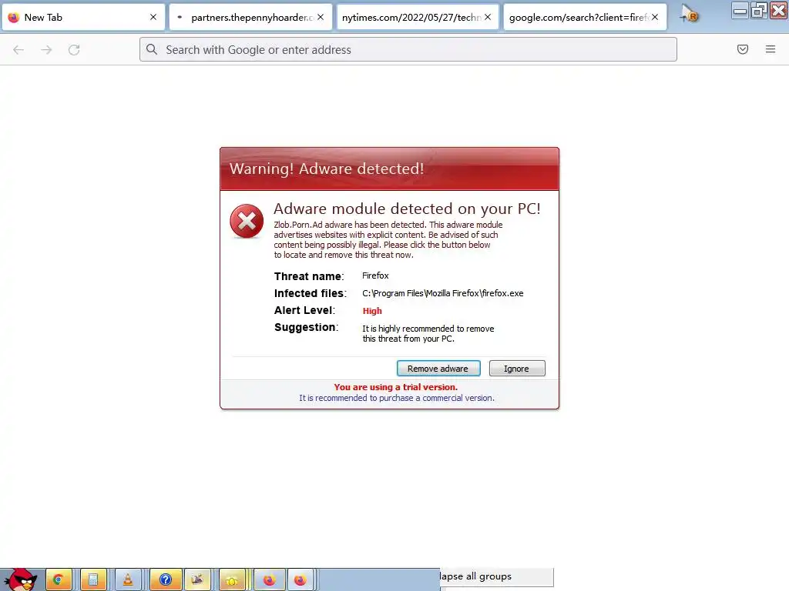Image resolution: width=789 pixels, height=591 pixels.
Task: Click the Warning! Adware detected! title
Action: click(x=327, y=169)
